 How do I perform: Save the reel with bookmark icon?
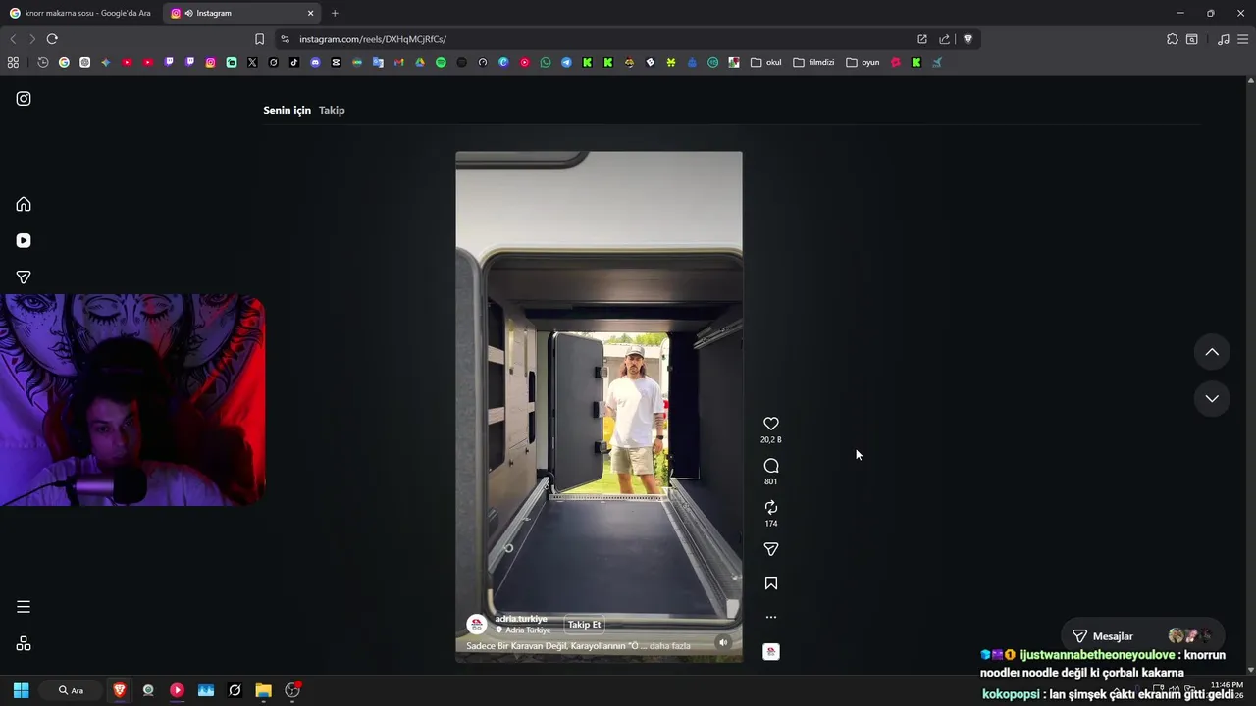(x=771, y=583)
